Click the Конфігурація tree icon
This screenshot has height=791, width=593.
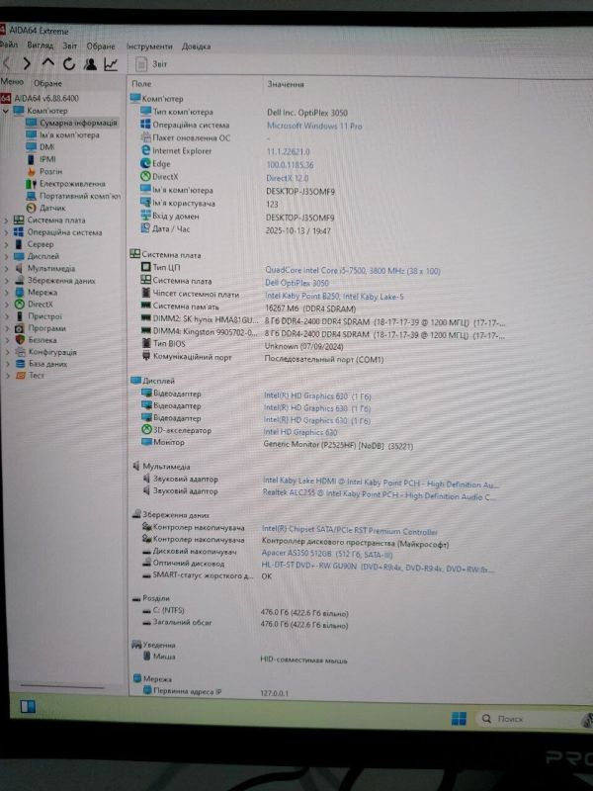click(20, 352)
